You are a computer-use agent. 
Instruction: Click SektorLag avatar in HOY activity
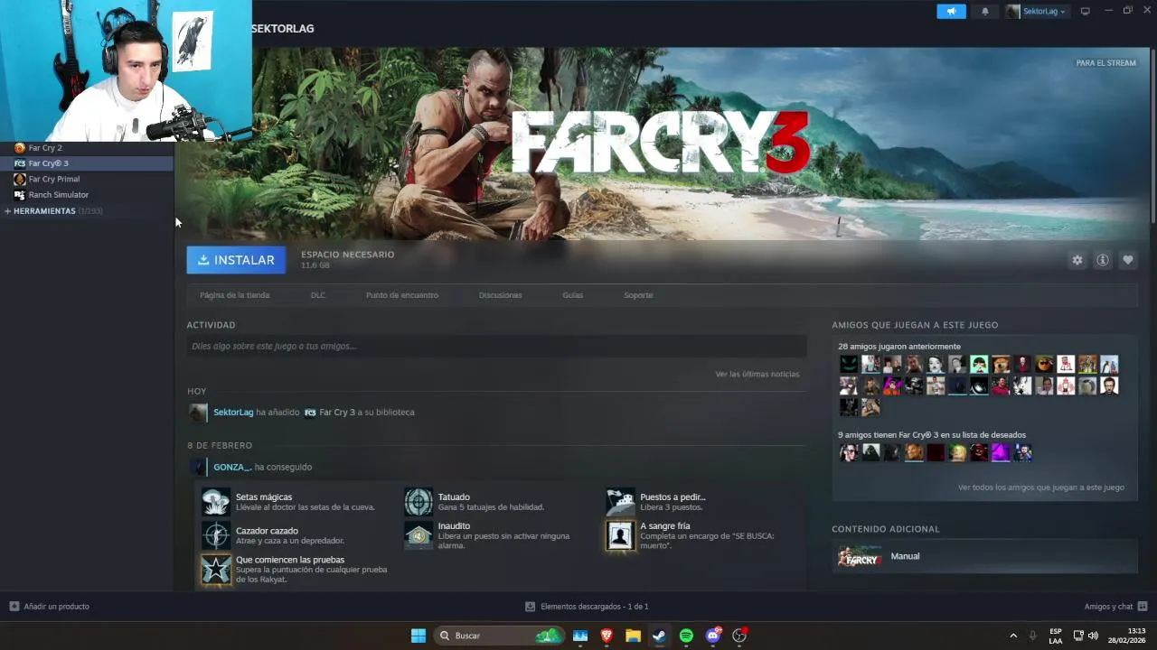tap(198, 413)
